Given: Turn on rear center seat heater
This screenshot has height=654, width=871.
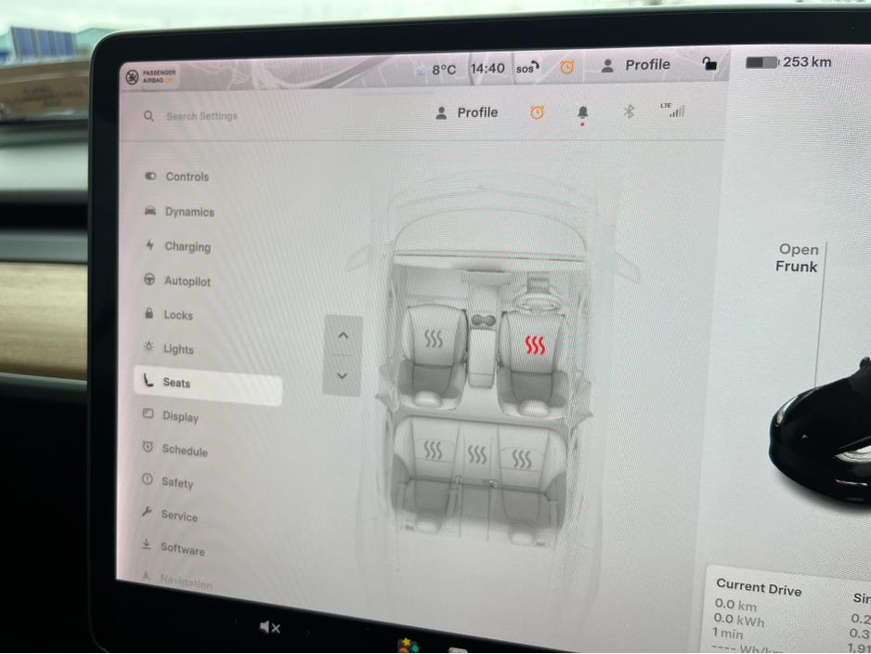Looking at the screenshot, I should (x=476, y=454).
